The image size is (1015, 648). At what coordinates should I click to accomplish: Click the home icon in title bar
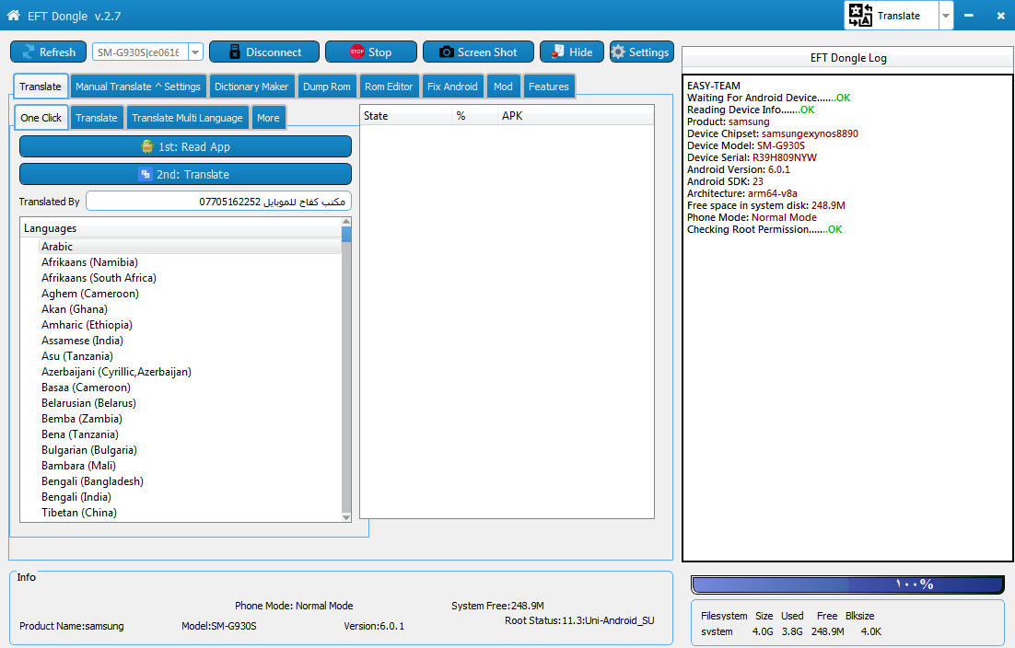13,15
